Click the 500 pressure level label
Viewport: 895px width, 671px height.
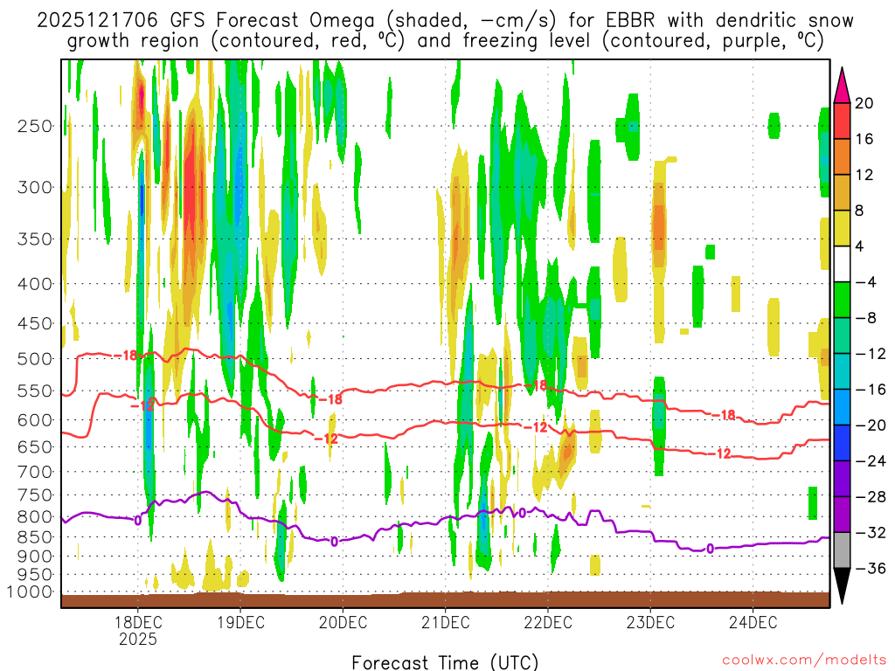coord(35,359)
